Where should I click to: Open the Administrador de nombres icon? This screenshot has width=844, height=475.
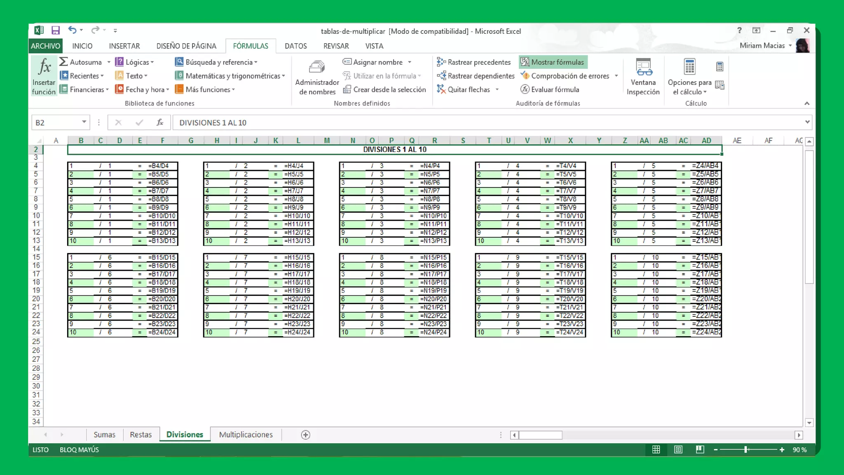pyautogui.click(x=316, y=67)
